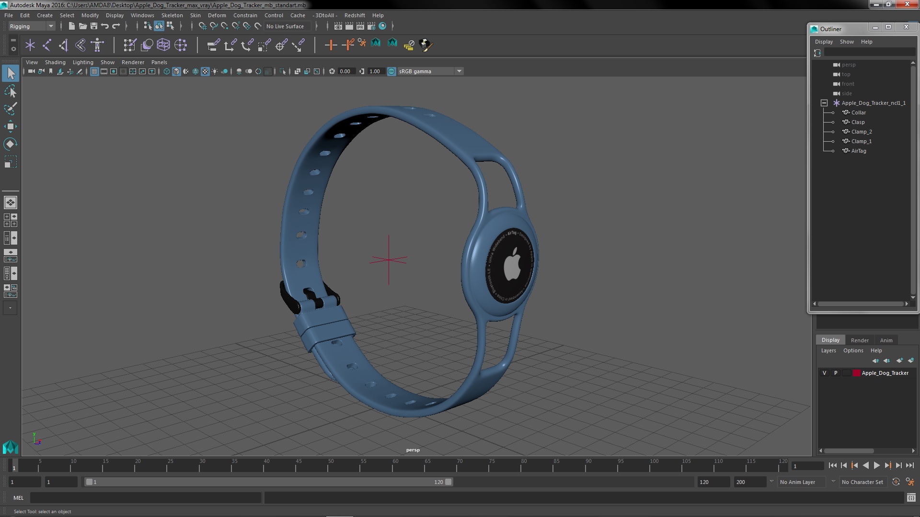Screen dimensions: 920x517
Task: Click the No Live Surface field
Action: (x=287, y=26)
